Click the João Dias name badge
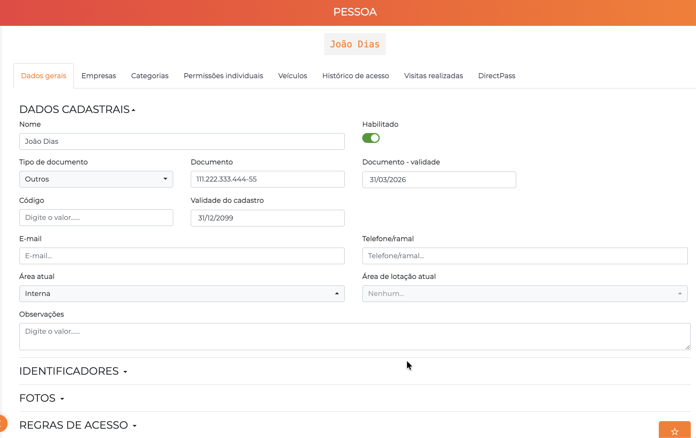The height and width of the screenshot is (438, 696). tap(355, 44)
